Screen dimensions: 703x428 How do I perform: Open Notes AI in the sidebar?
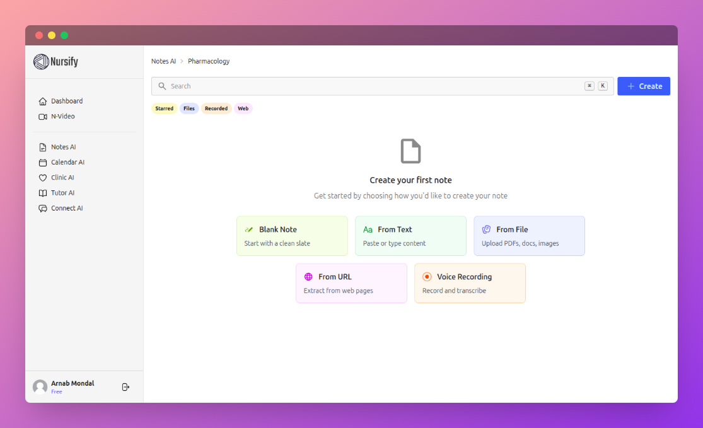(x=64, y=146)
